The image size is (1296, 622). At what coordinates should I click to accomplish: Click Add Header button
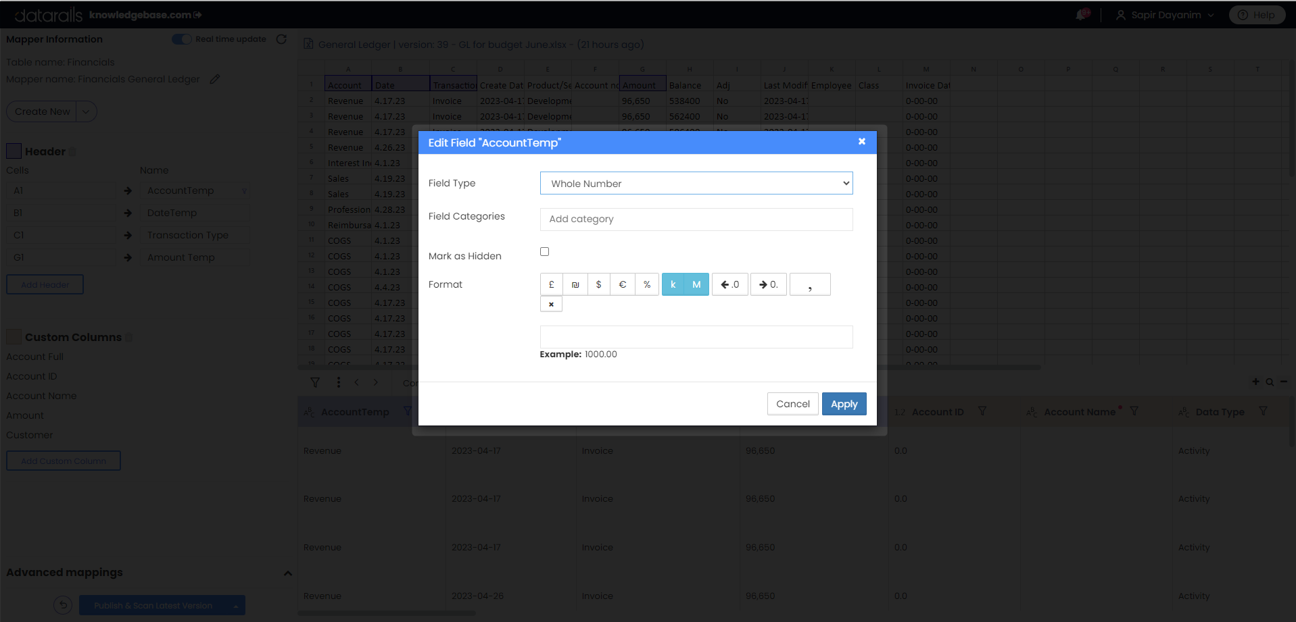pyautogui.click(x=45, y=284)
